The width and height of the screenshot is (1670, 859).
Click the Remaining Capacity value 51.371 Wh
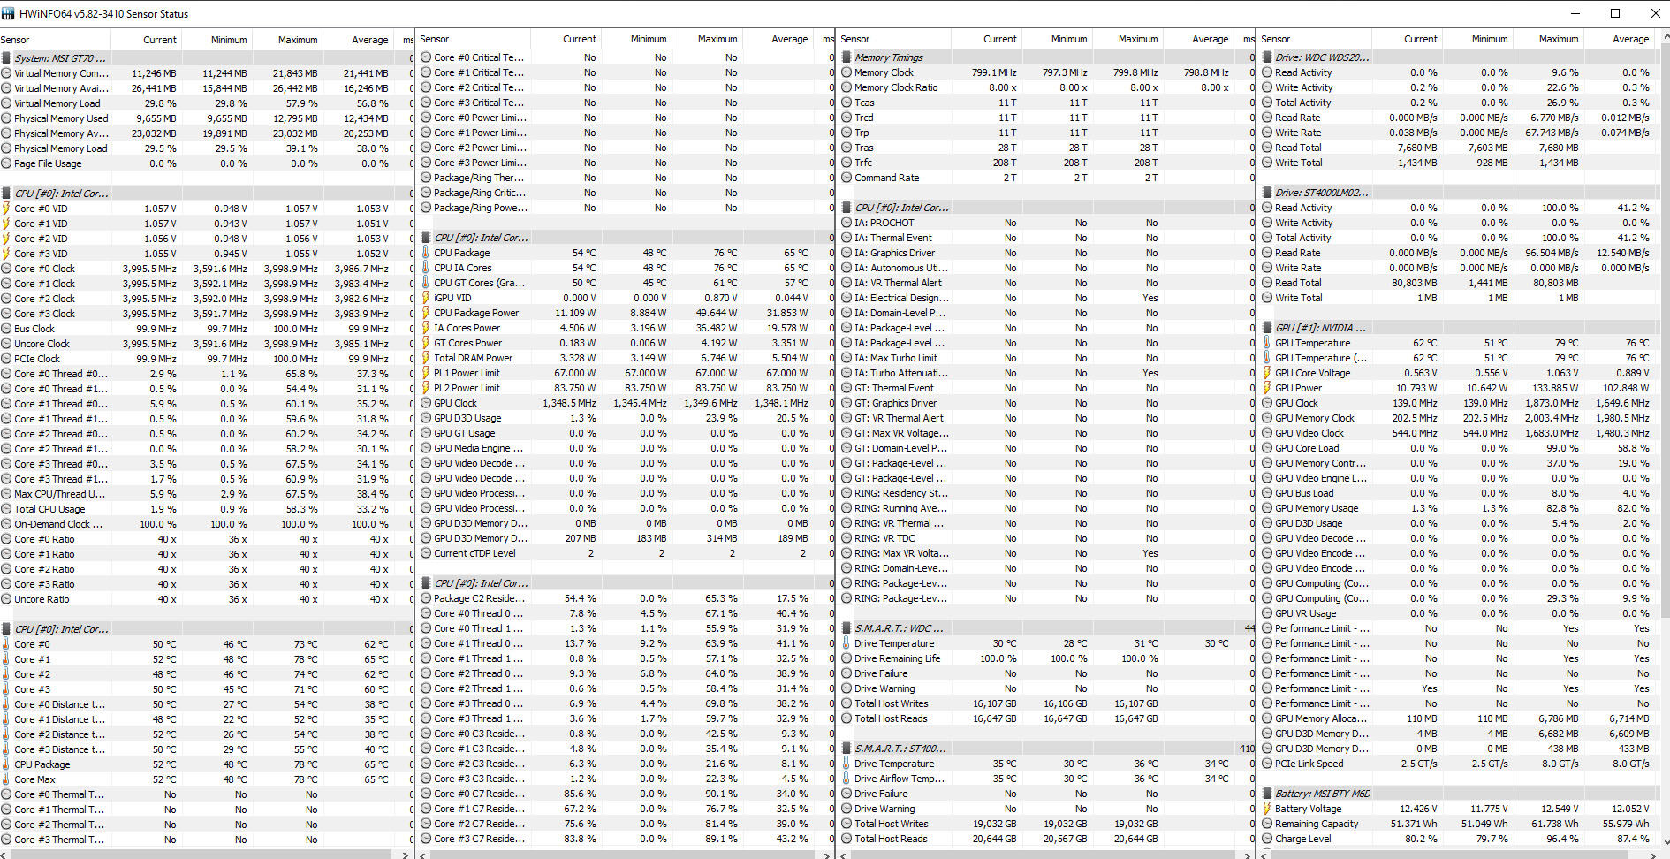click(1414, 824)
